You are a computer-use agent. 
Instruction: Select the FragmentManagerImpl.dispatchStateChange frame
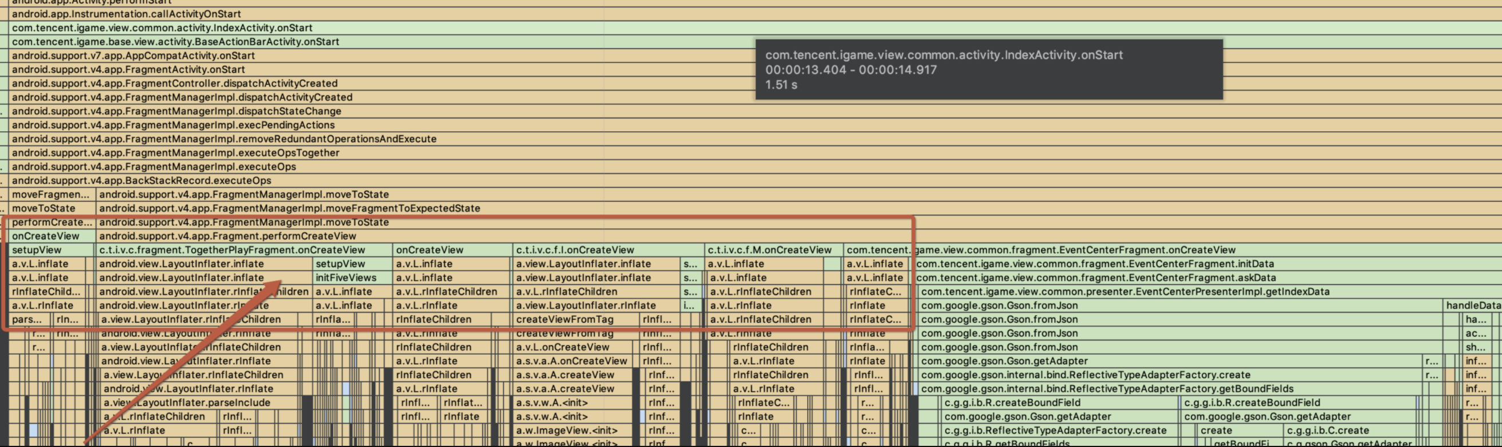(x=755, y=111)
